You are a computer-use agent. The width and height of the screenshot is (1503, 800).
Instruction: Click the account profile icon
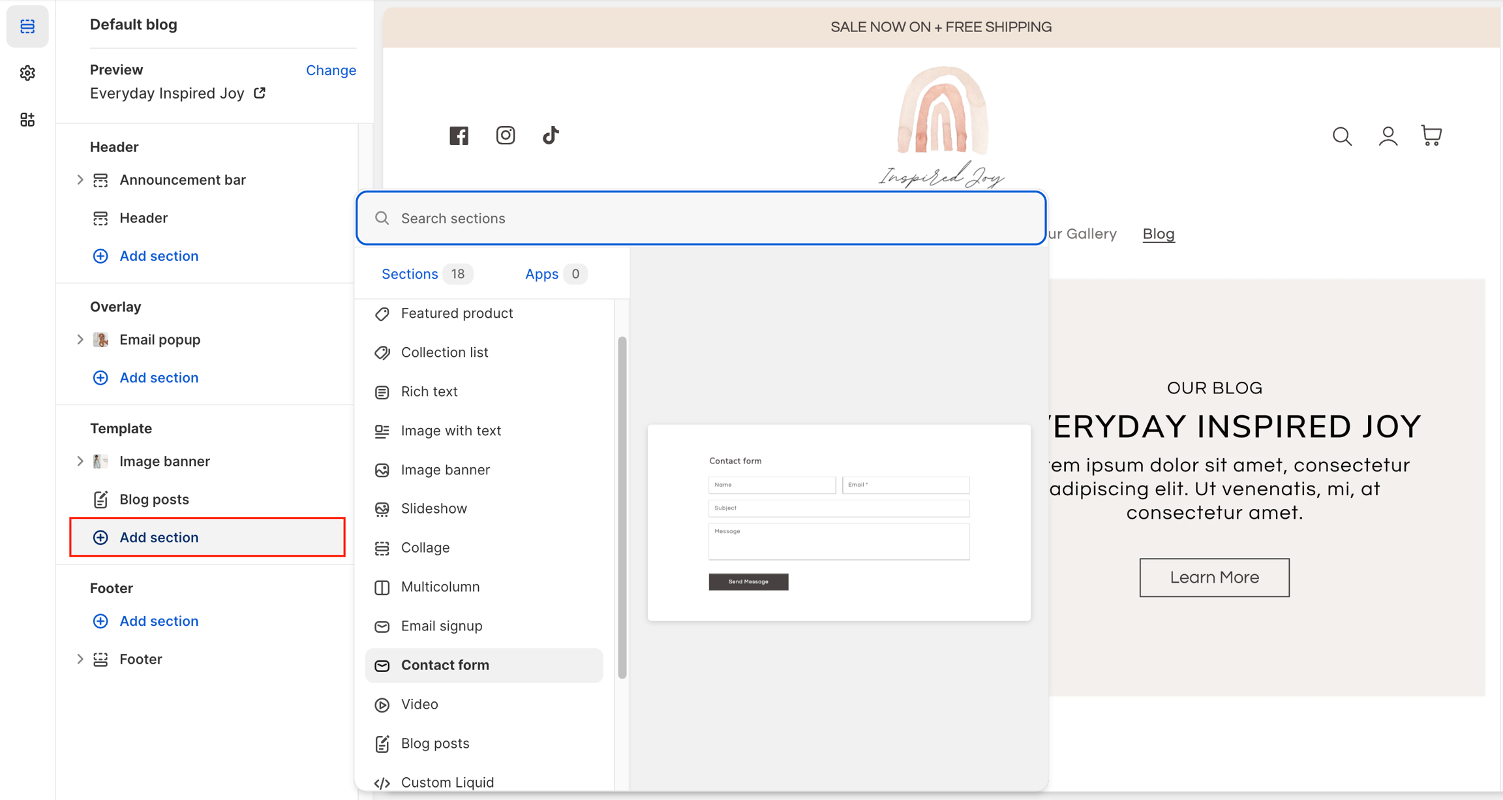[x=1388, y=136]
